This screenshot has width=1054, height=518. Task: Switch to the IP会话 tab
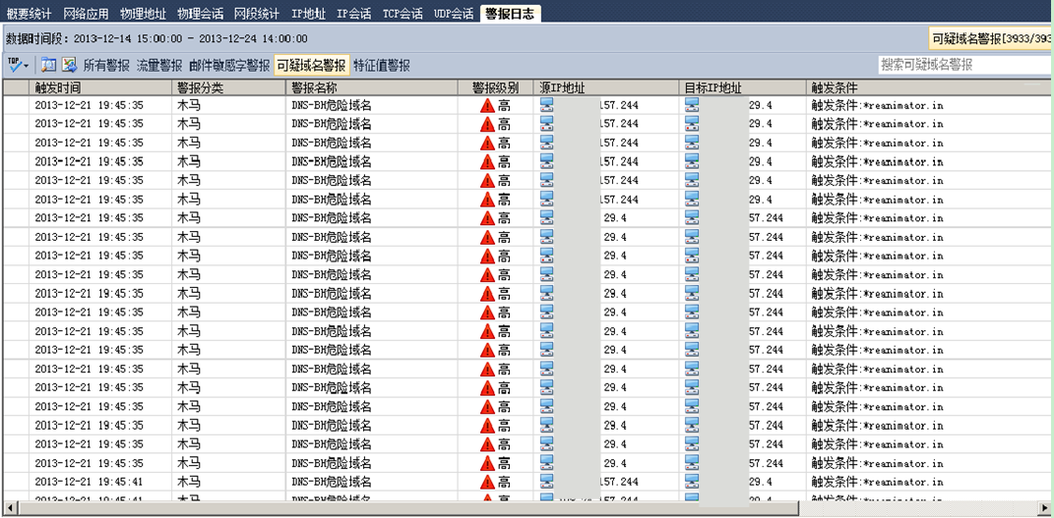click(x=354, y=14)
